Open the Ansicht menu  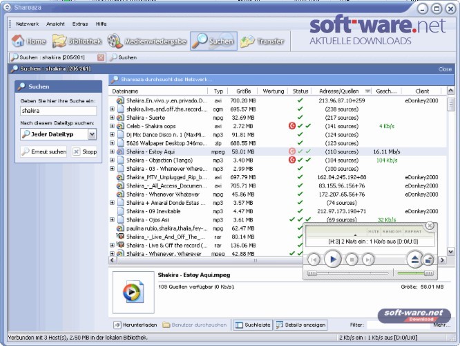tap(55, 24)
